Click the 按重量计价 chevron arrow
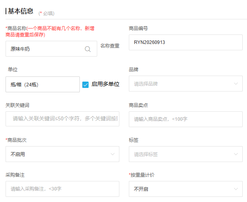 [236, 189]
